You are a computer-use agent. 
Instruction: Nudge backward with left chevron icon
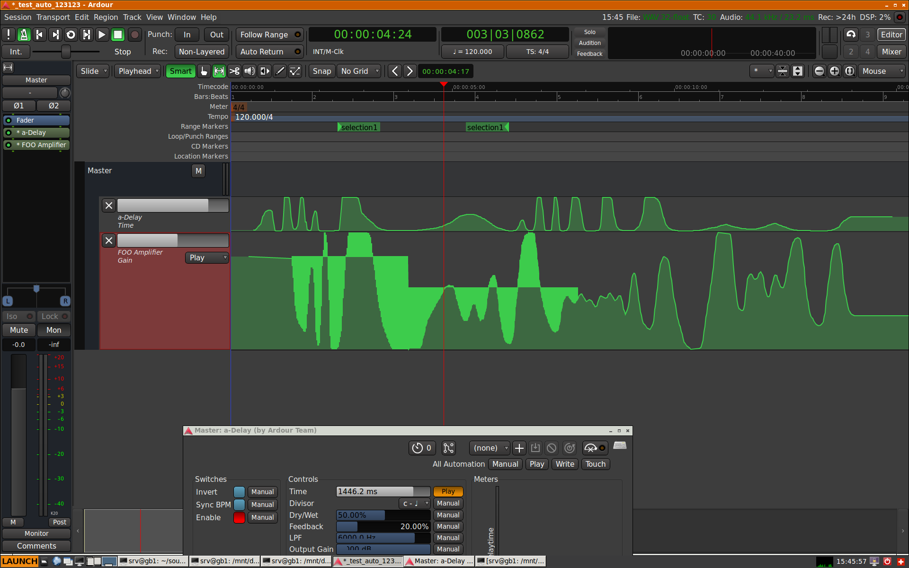click(x=395, y=71)
